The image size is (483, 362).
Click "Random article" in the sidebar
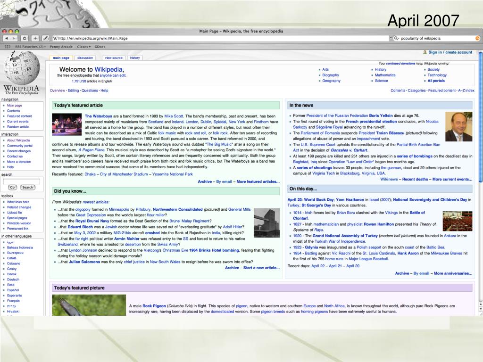click(x=18, y=126)
